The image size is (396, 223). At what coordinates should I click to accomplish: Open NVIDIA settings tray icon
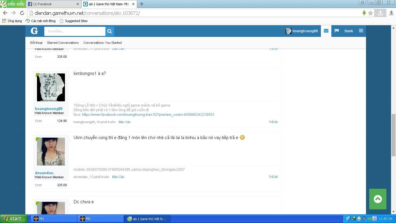[x=369, y=219]
